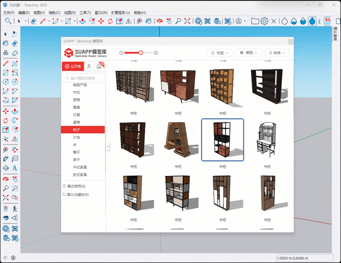The height and width of the screenshot is (263, 341).
Task: Open the personal library user icon
Action: [89, 66]
